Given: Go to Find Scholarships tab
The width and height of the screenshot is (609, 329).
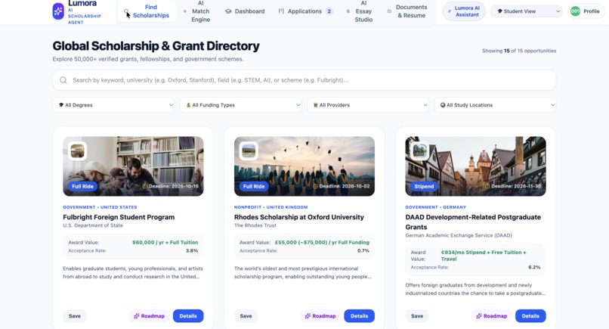Looking at the screenshot, I should (x=147, y=11).
